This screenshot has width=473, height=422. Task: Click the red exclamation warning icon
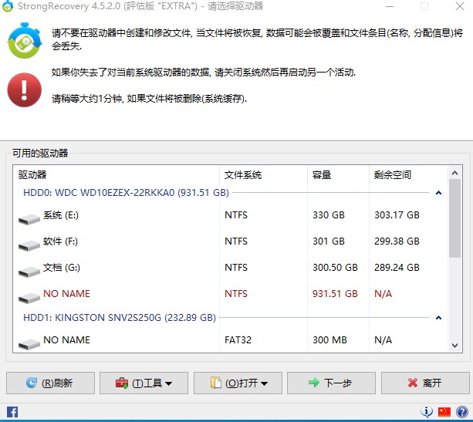25,90
